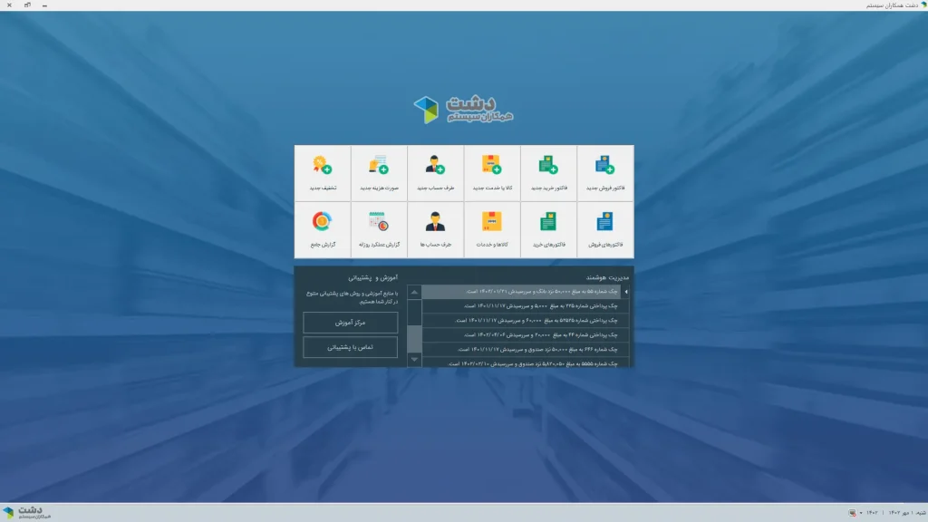
Task: Open the new expense form (صورت هزینه جدید)
Action: pyautogui.click(x=379, y=173)
